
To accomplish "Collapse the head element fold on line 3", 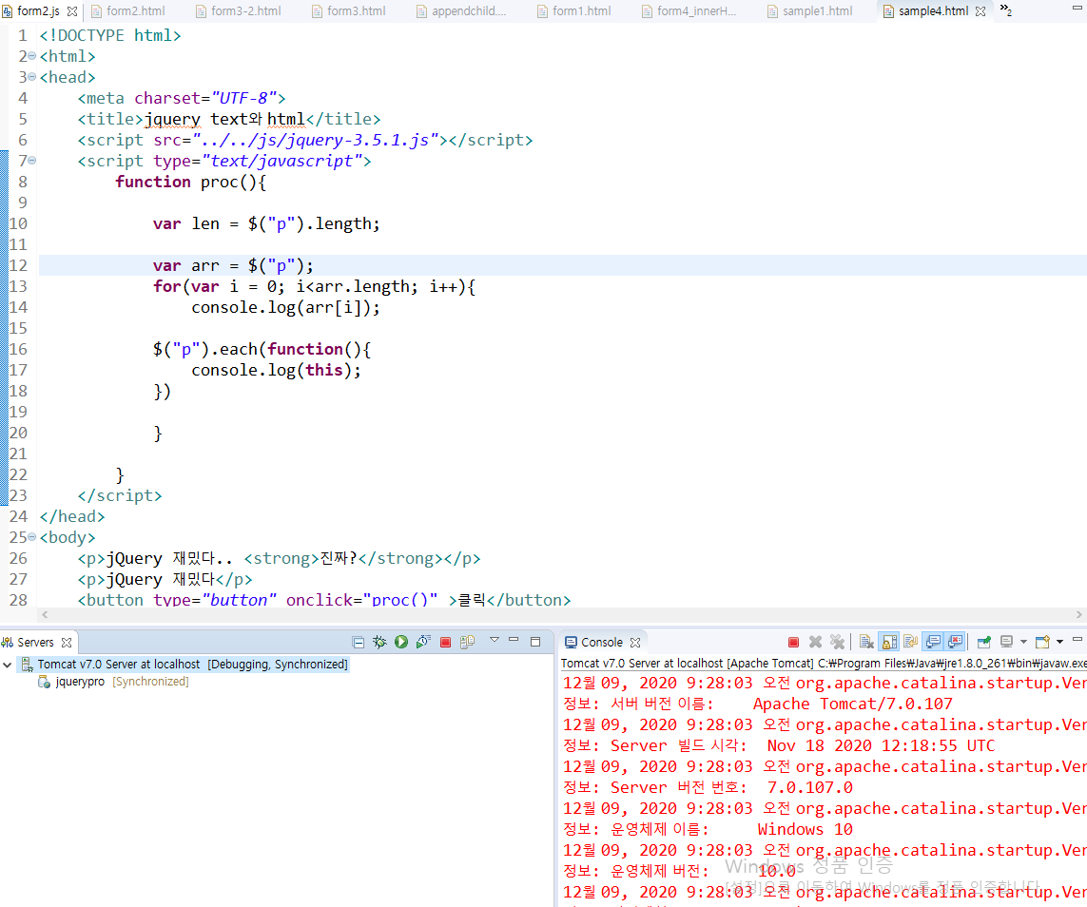I will pyautogui.click(x=32, y=76).
